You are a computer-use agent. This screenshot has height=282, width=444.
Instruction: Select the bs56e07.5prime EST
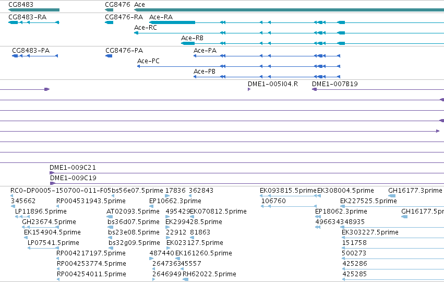(x=113, y=196)
